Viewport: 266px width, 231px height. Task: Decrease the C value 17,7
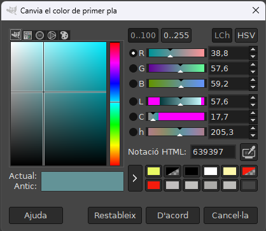point(253,120)
